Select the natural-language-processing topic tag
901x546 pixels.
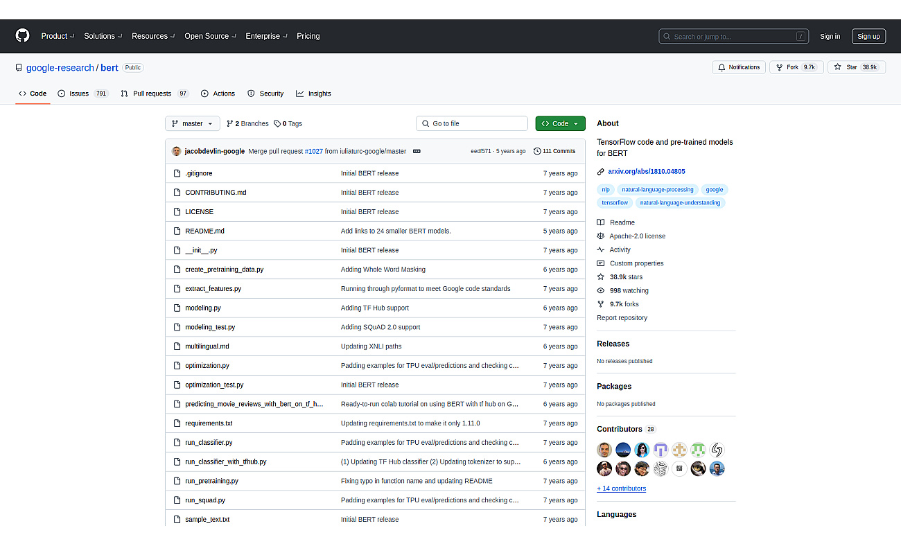click(658, 189)
